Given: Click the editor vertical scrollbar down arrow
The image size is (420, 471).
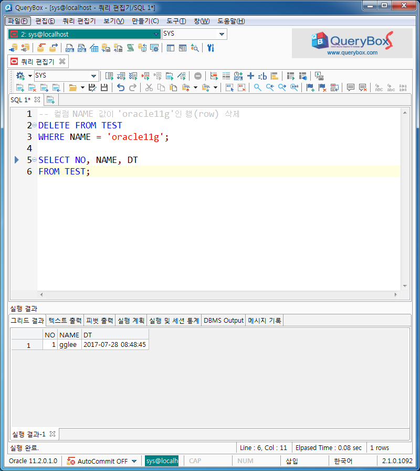Looking at the screenshot, I should pyautogui.click(x=405, y=286).
